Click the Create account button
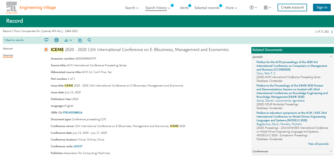Viewport: 334px width, 156px height. 292,7
